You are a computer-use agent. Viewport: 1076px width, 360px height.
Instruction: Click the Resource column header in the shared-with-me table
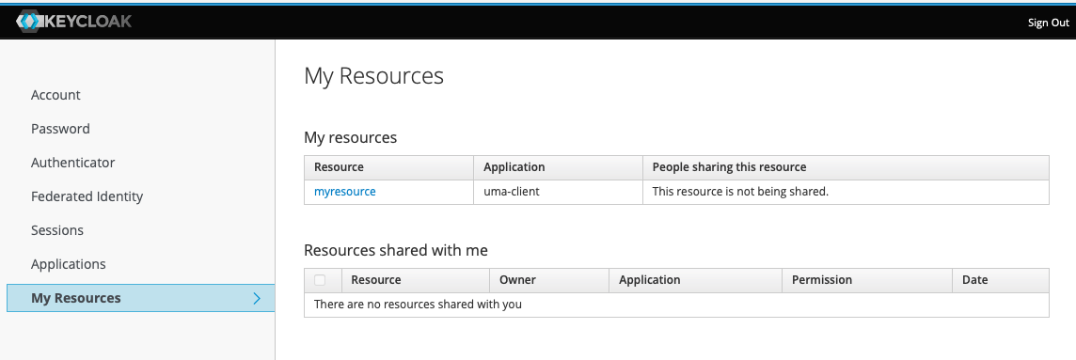(415, 280)
